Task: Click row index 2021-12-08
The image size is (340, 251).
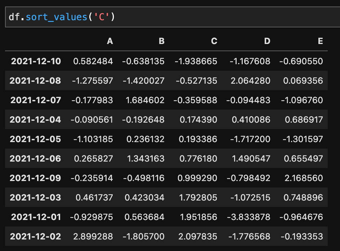Action: 35,81
